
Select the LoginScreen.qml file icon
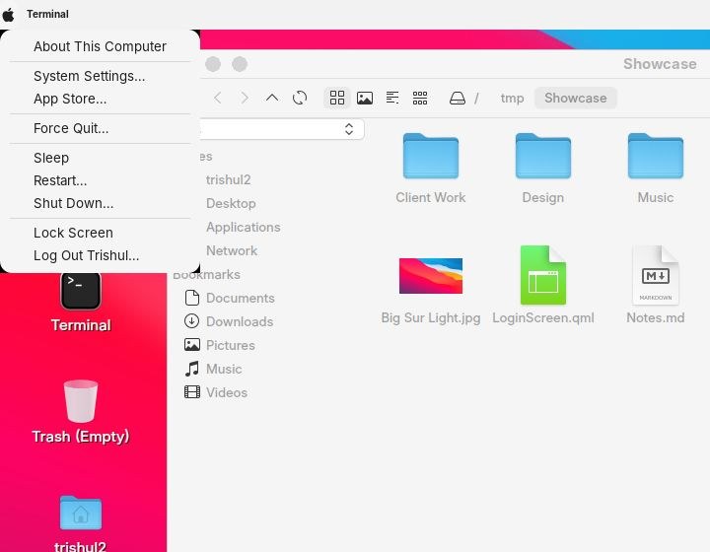(543, 275)
